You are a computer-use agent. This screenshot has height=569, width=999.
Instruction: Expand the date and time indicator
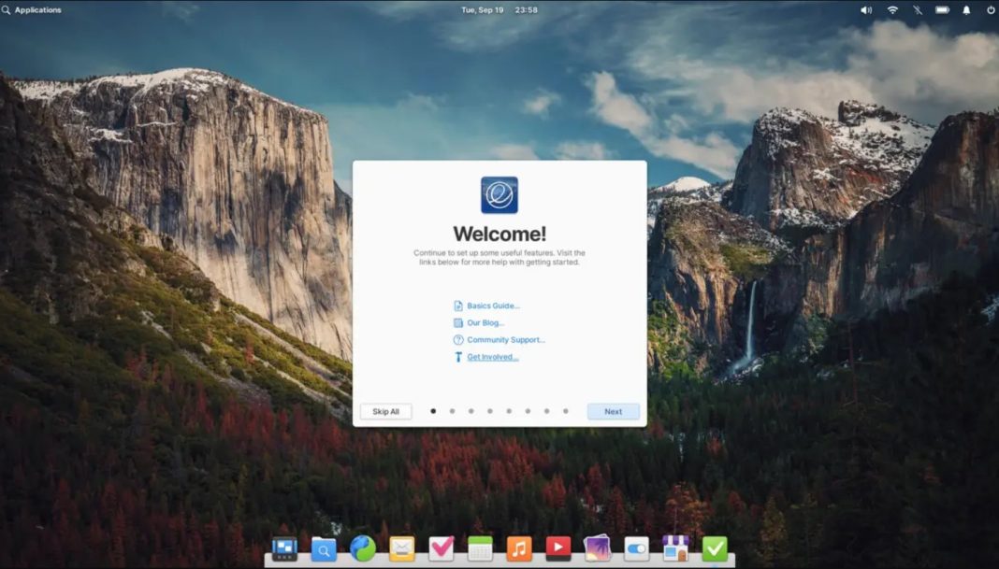tap(499, 10)
